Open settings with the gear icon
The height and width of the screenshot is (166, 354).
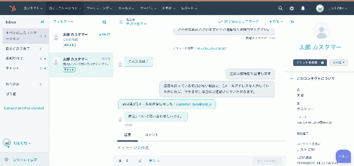[x=292, y=8]
